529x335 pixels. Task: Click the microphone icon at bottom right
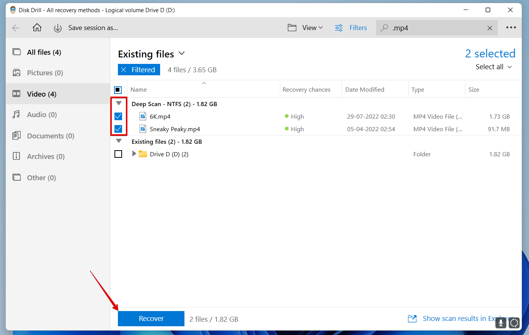501,322
